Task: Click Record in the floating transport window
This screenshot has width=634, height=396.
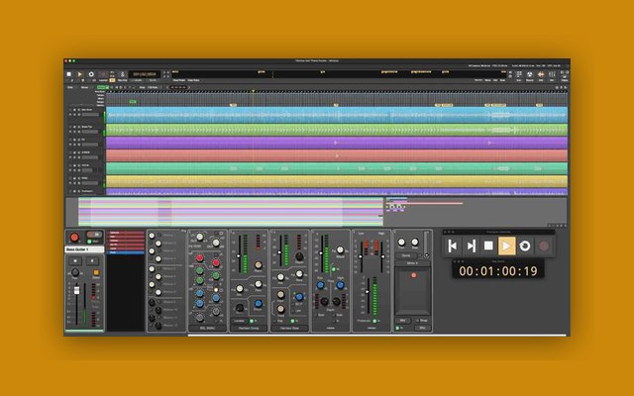Action: tap(544, 246)
